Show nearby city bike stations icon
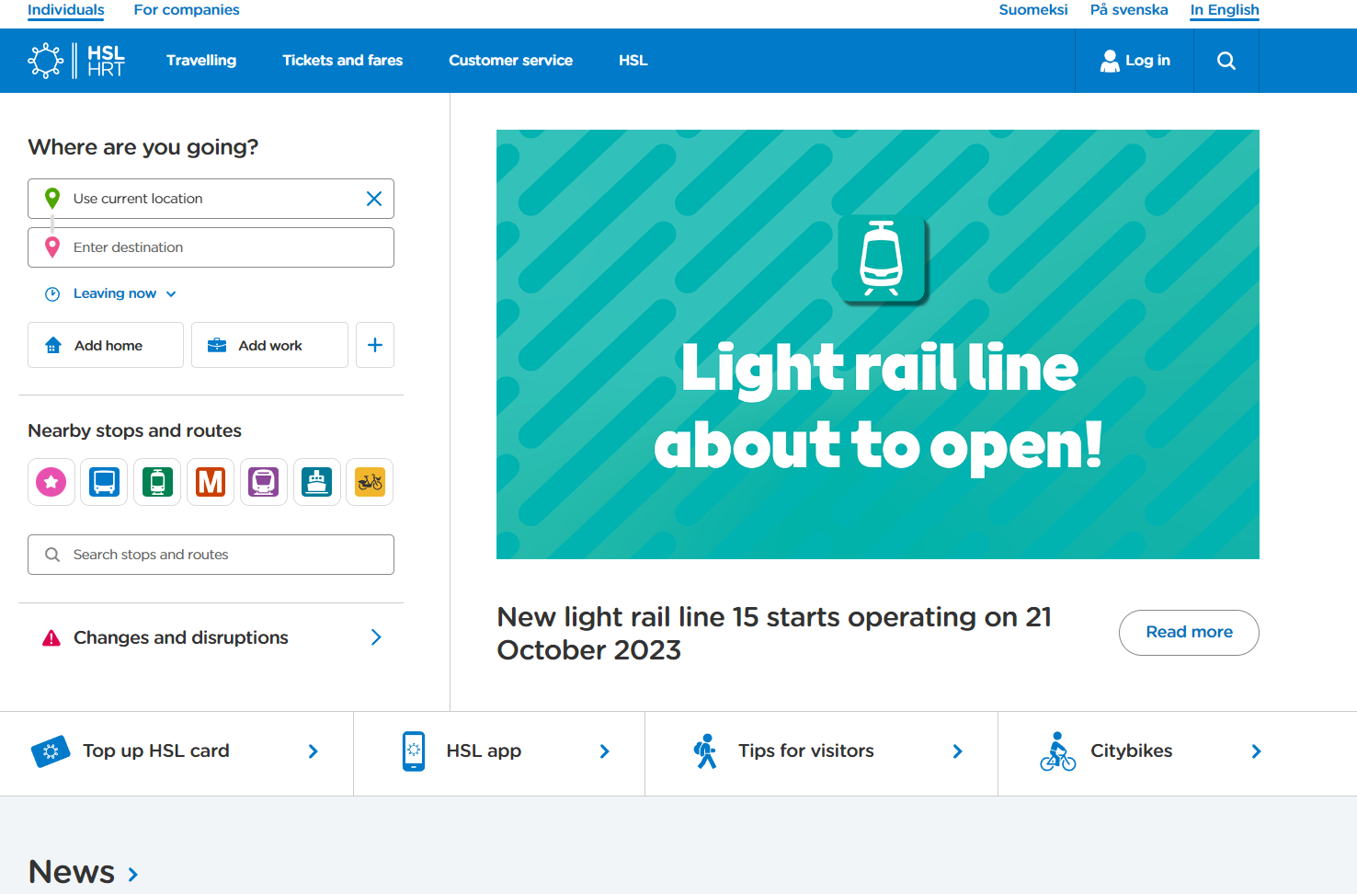Screen dimensions: 1357x894 click(370, 482)
